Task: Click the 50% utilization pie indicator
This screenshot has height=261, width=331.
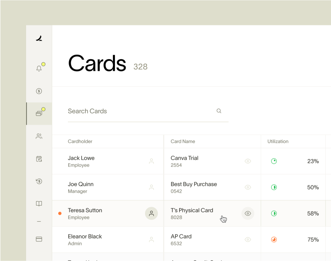Action: pyautogui.click(x=274, y=187)
